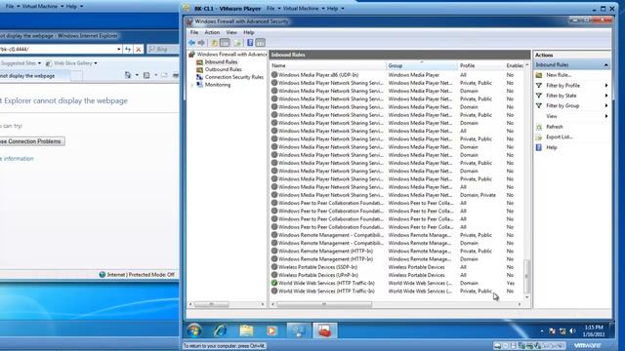The height and width of the screenshot is (351, 625).
Task: Click the Forward arrow in firewall toolbar
Action: [201, 43]
